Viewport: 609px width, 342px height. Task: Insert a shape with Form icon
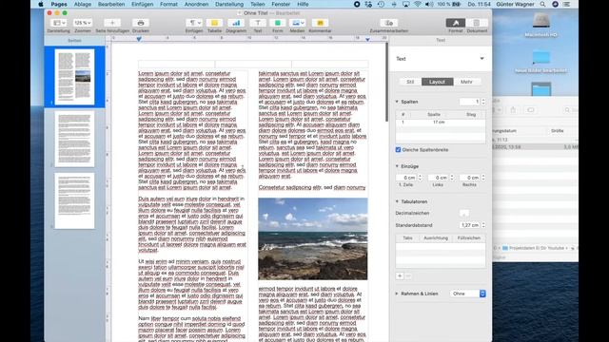click(x=277, y=23)
